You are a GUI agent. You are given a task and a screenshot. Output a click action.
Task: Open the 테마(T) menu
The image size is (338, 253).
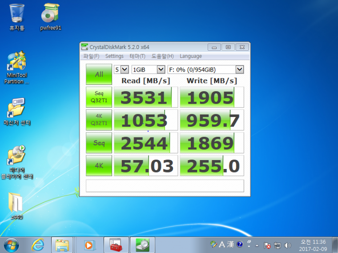tap(137, 56)
